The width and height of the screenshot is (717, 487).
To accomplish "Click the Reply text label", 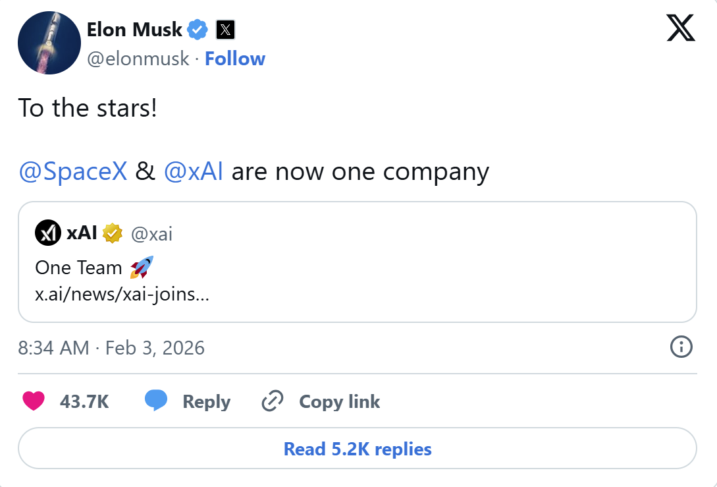I will coord(206,401).
